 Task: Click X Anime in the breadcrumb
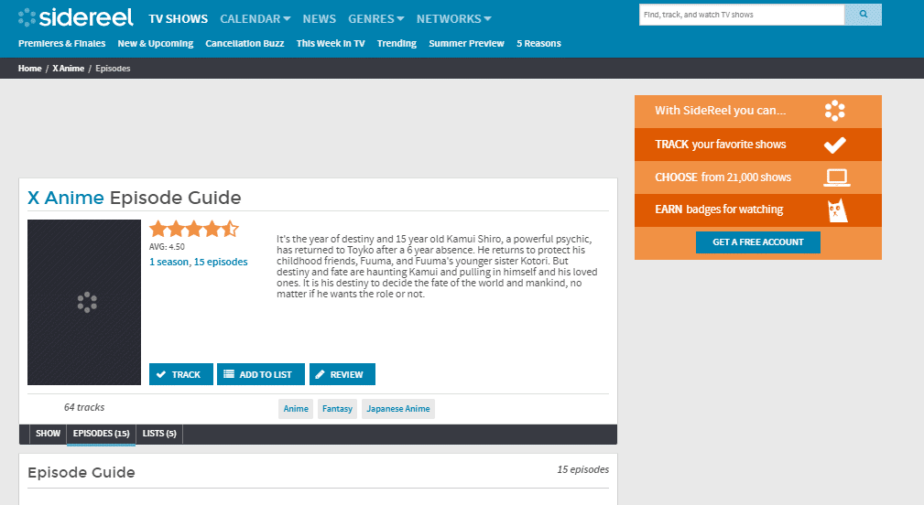click(x=69, y=69)
